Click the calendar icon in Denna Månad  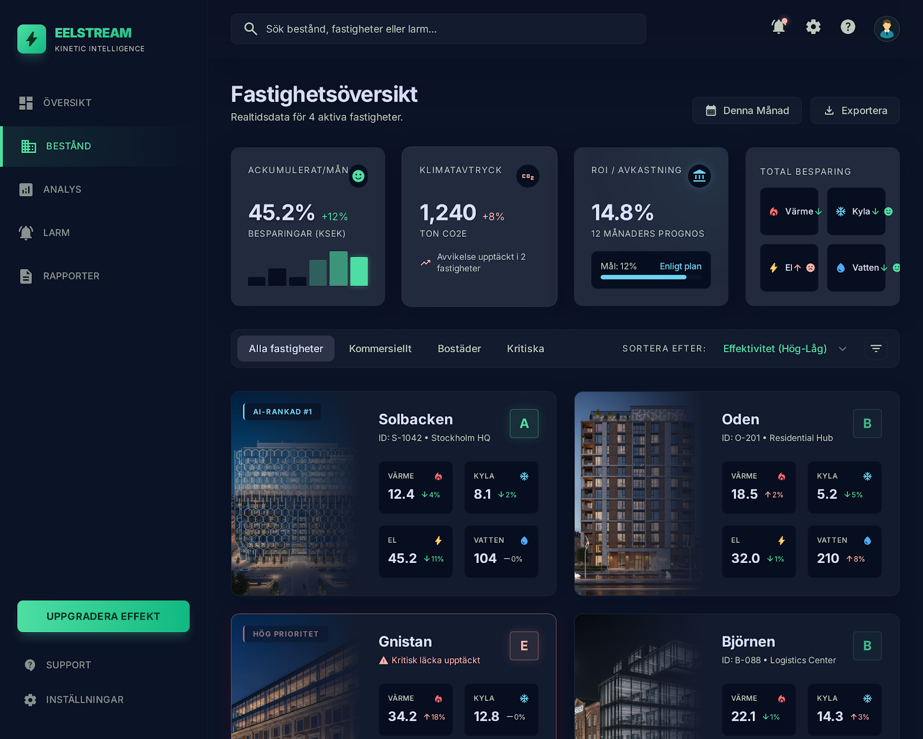click(x=711, y=111)
